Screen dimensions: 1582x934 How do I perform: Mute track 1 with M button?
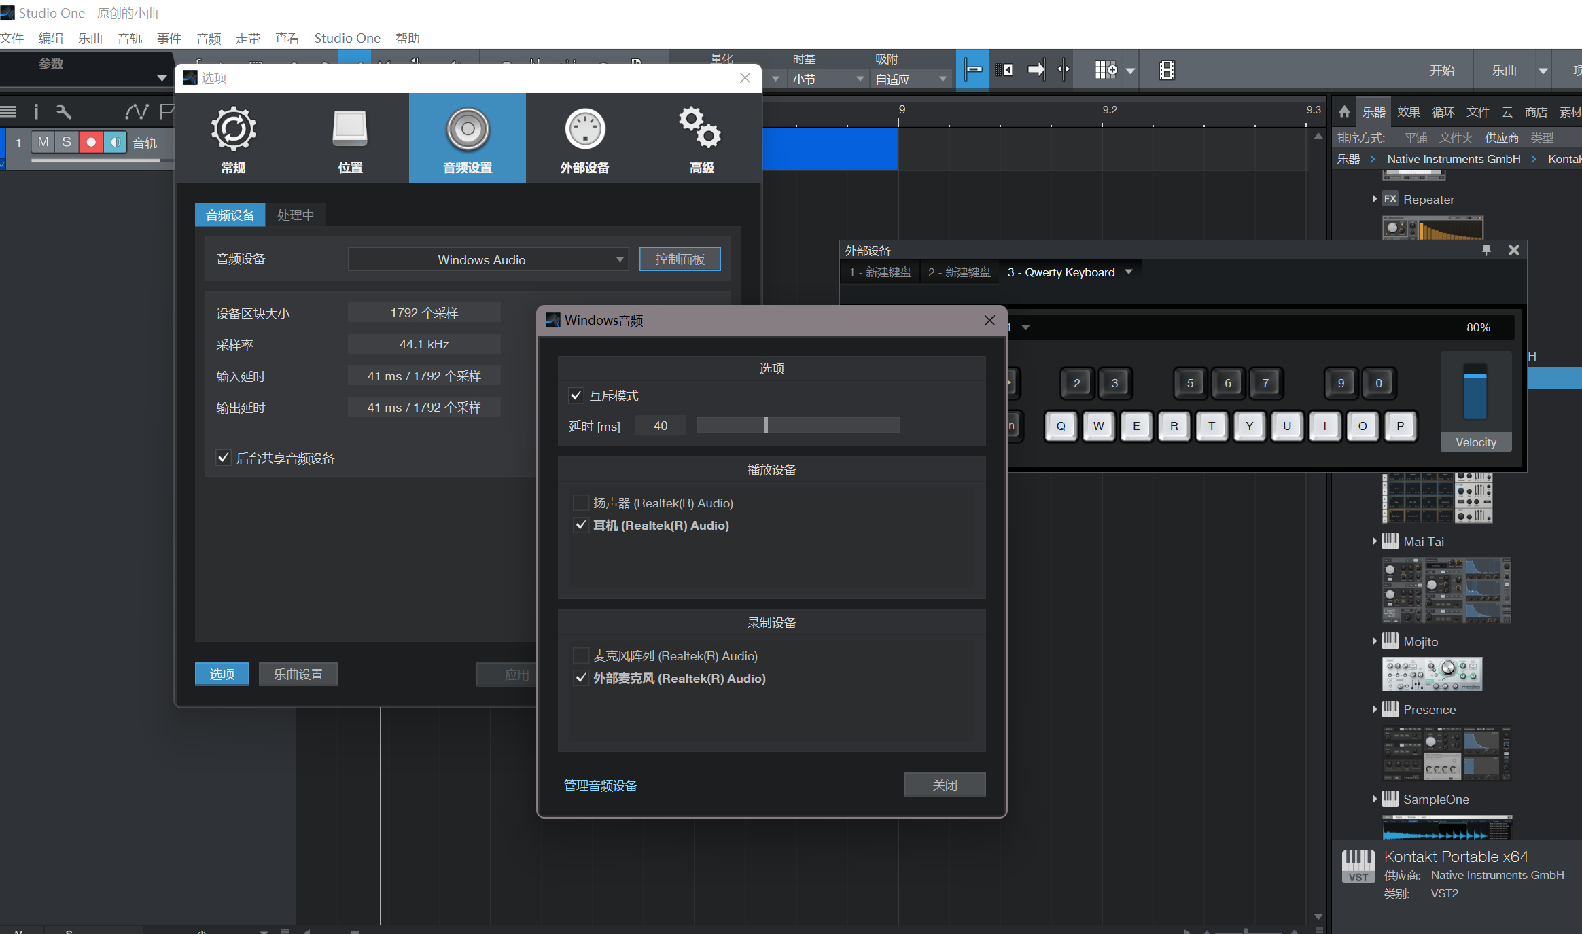[x=43, y=142]
